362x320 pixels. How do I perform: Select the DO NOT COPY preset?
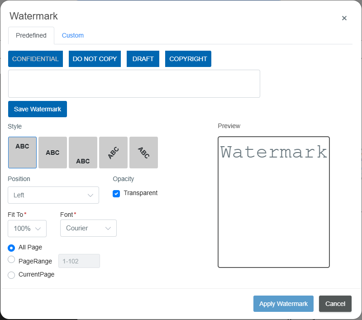tap(95, 59)
